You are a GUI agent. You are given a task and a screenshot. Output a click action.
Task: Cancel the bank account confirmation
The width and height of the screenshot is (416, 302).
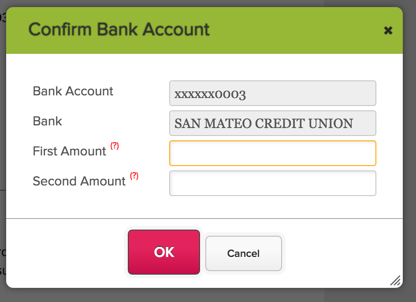click(243, 253)
